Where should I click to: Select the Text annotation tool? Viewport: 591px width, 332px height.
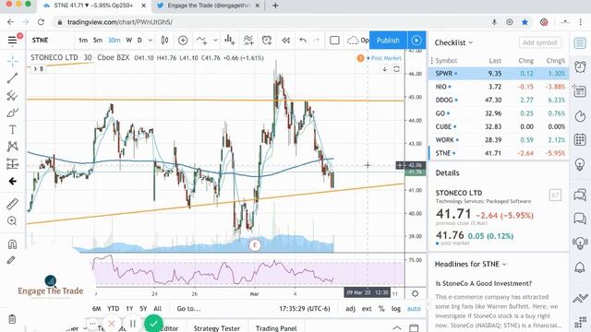click(x=12, y=129)
